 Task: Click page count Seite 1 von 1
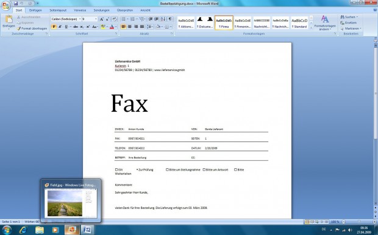click(11, 222)
